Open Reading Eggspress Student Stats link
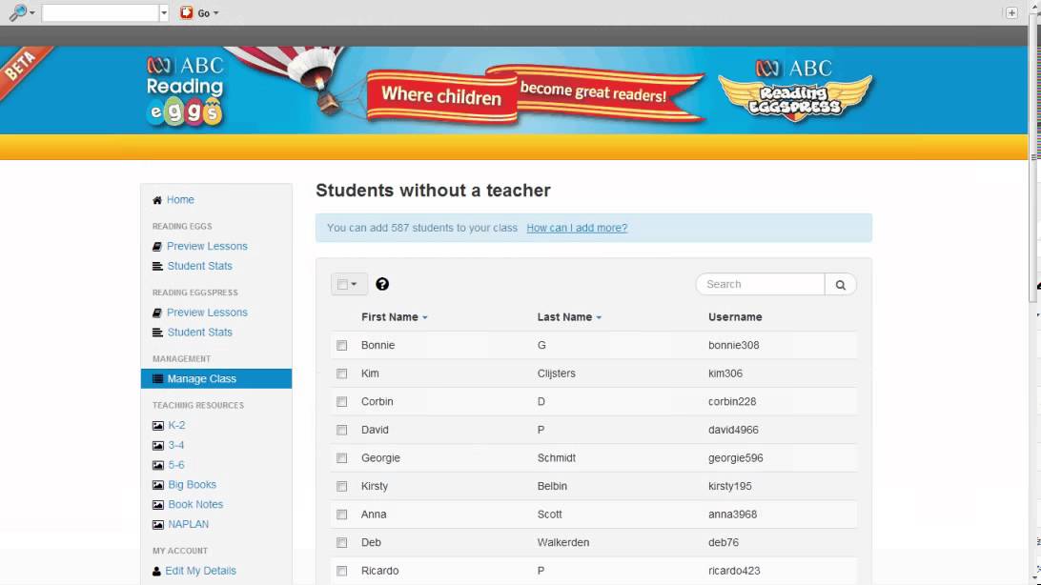 click(200, 333)
